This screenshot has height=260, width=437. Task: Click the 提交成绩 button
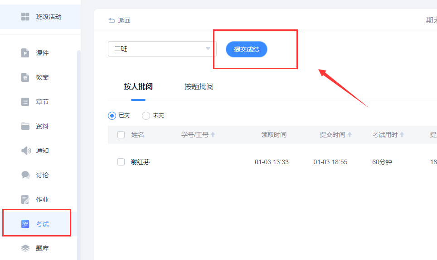tap(247, 49)
